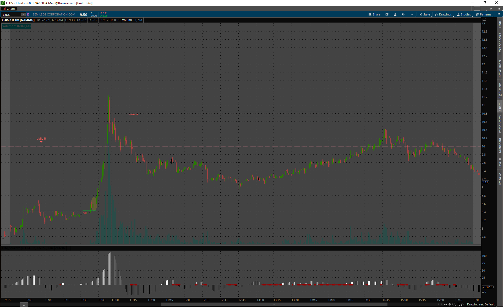503x307 pixels.
Task: Click the zoom in magnifier icon
Action: click(454, 304)
